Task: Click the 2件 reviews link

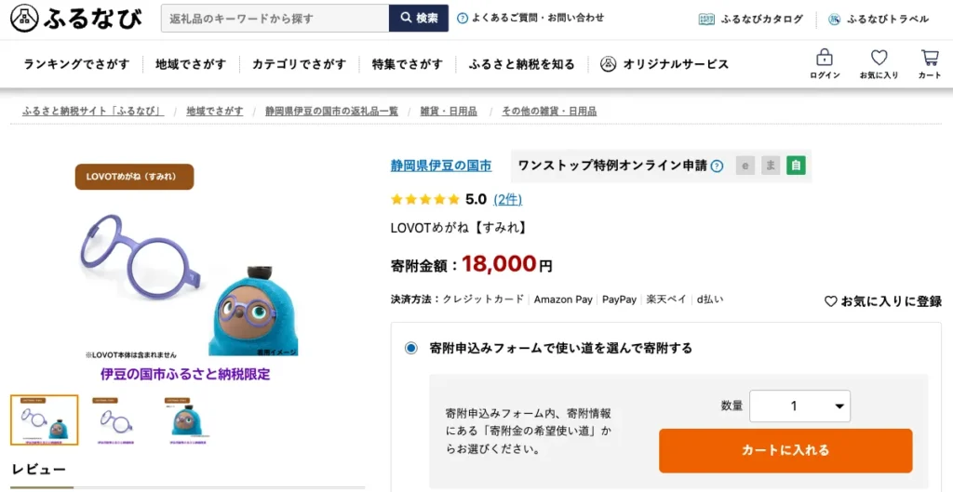Action: (507, 199)
